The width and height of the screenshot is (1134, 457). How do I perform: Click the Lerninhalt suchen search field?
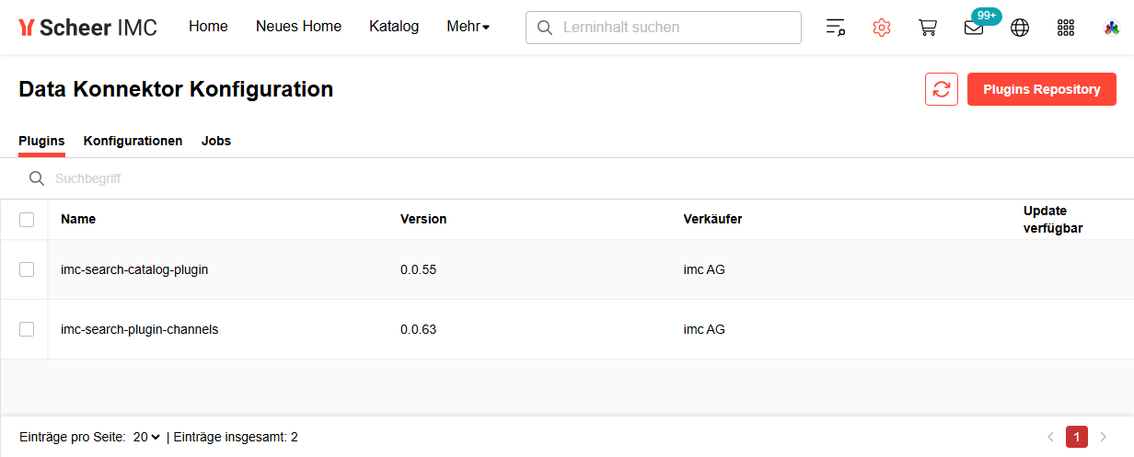672,28
